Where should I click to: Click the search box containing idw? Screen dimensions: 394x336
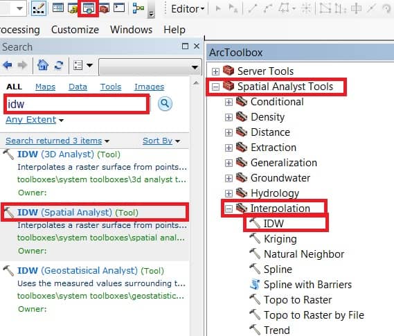[x=76, y=104]
